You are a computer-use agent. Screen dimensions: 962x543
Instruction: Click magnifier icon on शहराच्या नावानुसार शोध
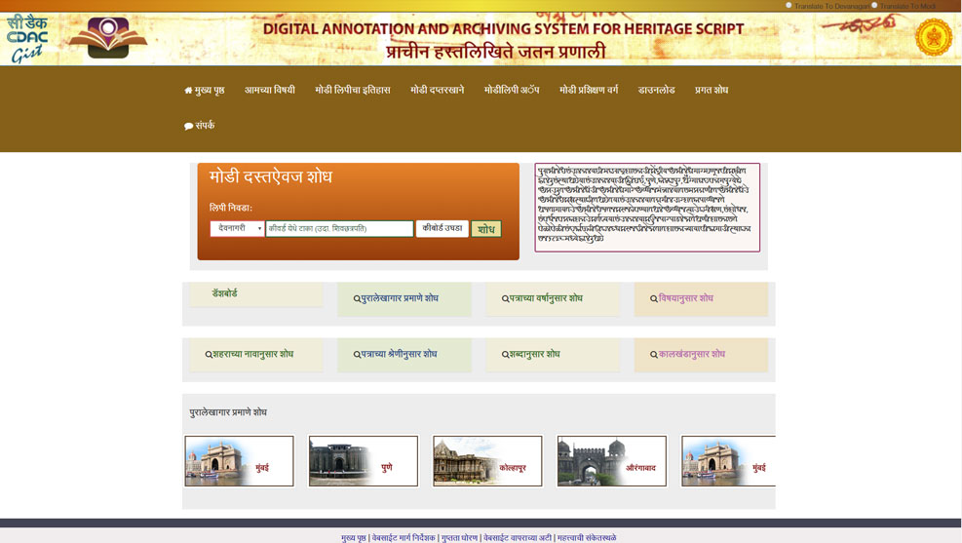coord(209,355)
